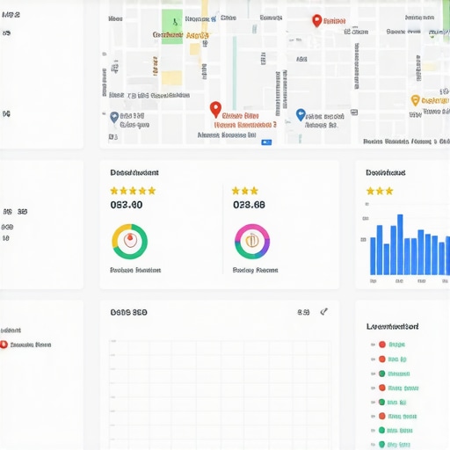Open the green park area on the map
This screenshot has width=450, height=450.
(x=172, y=26)
